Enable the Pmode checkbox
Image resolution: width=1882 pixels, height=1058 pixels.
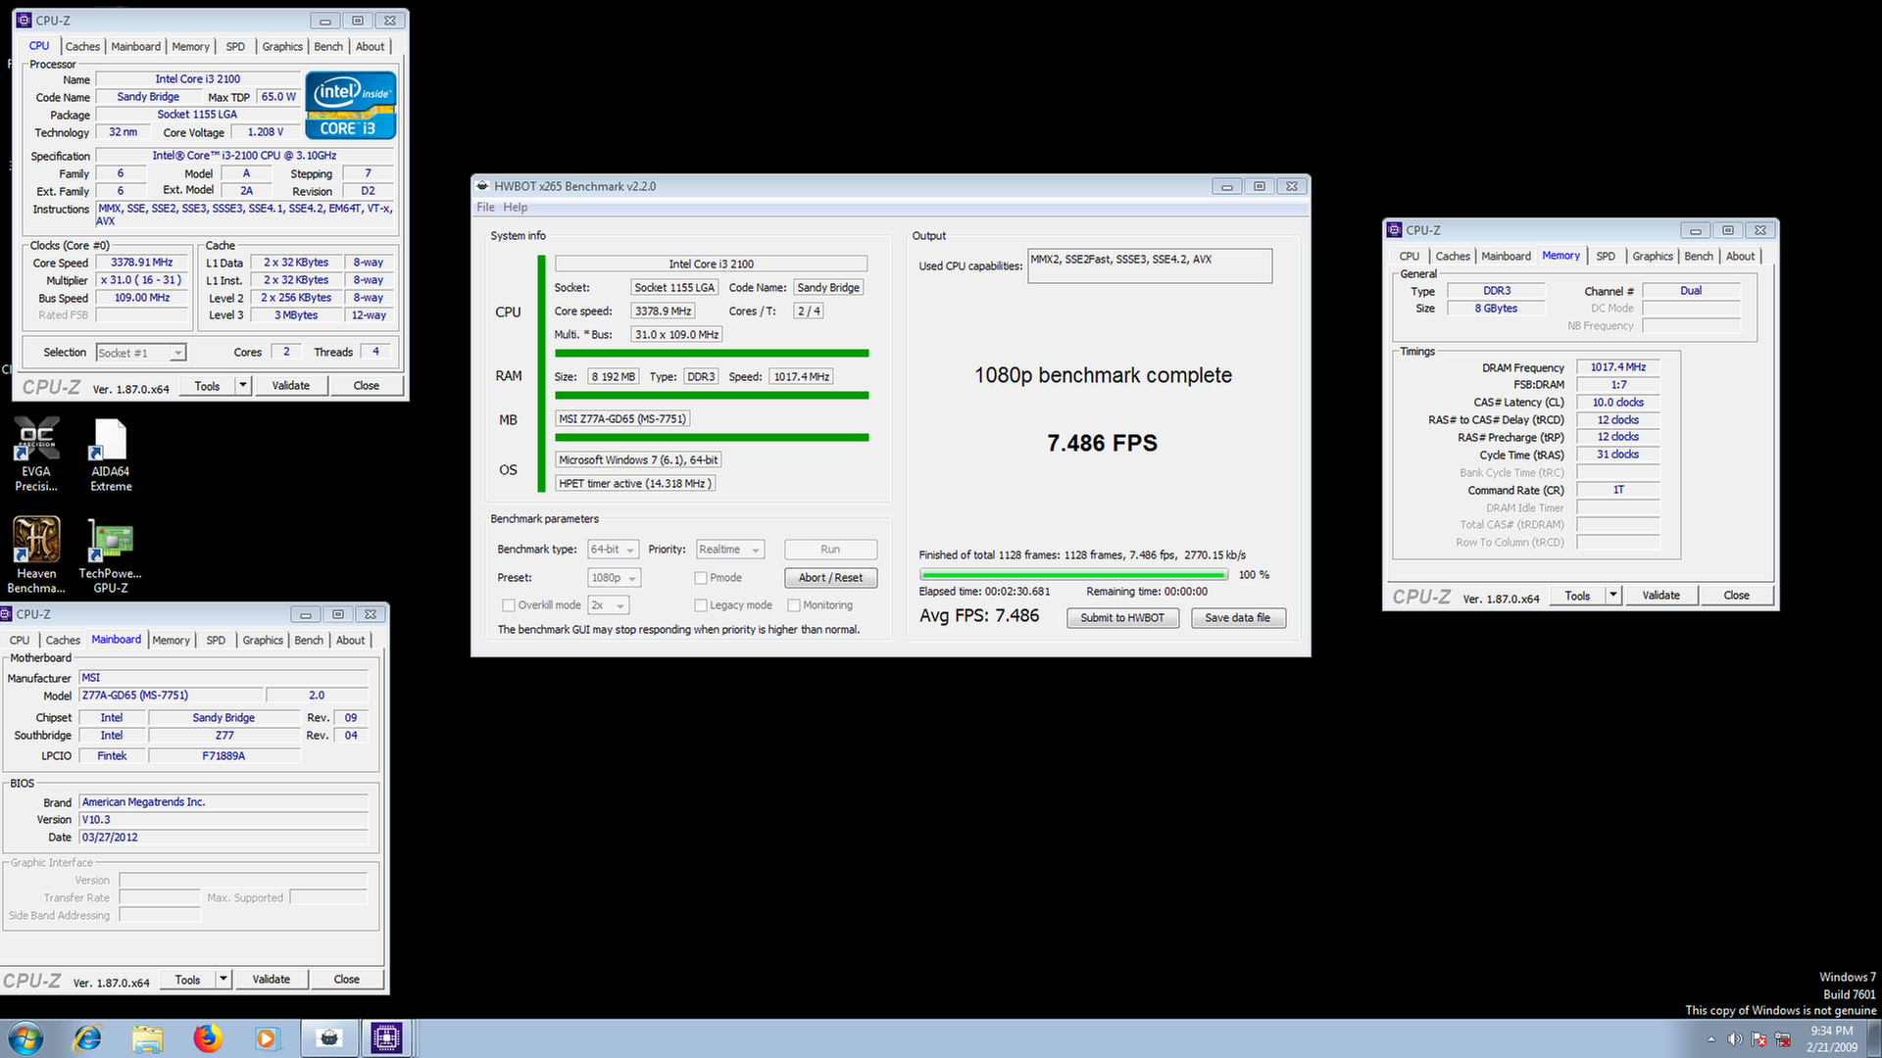701,578
